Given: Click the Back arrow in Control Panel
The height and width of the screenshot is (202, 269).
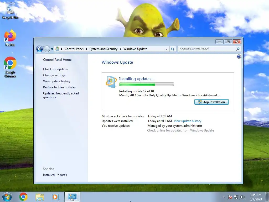Looking at the screenshot, I should pyautogui.click(x=39, y=49).
